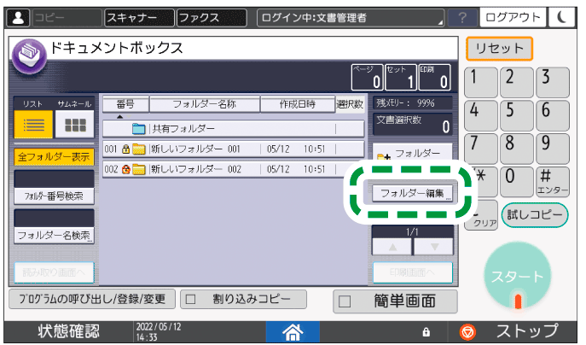Open フォルダー編集 folder edit

point(412,194)
